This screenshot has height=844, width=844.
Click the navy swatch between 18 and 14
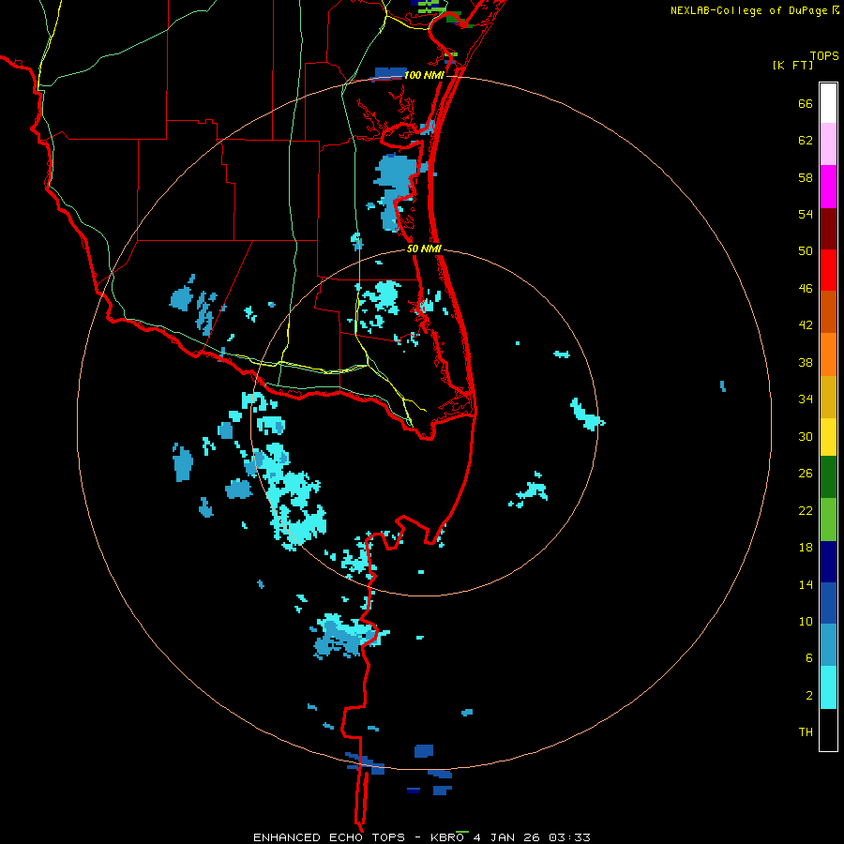point(828,562)
